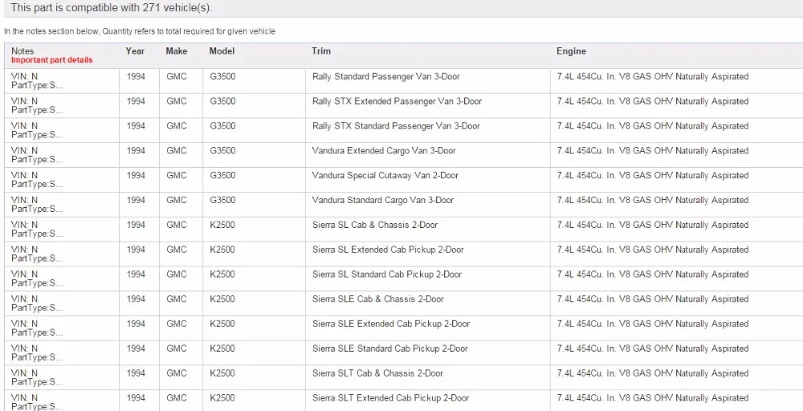Click 1994 year in Rally STX Extended row
The height and width of the screenshot is (411, 803).
136,101
